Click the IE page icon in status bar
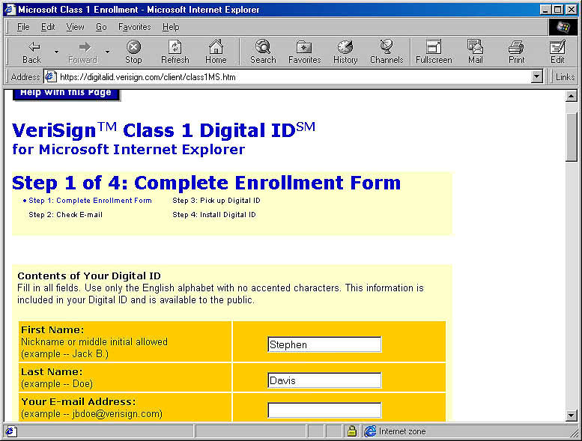This screenshot has width=582, height=441. [x=10, y=431]
